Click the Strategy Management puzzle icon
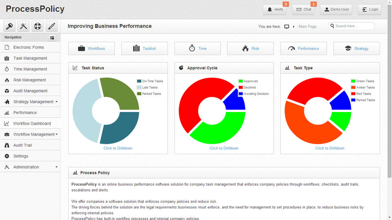This screenshot has height=220, width=392. coord(7,102)
